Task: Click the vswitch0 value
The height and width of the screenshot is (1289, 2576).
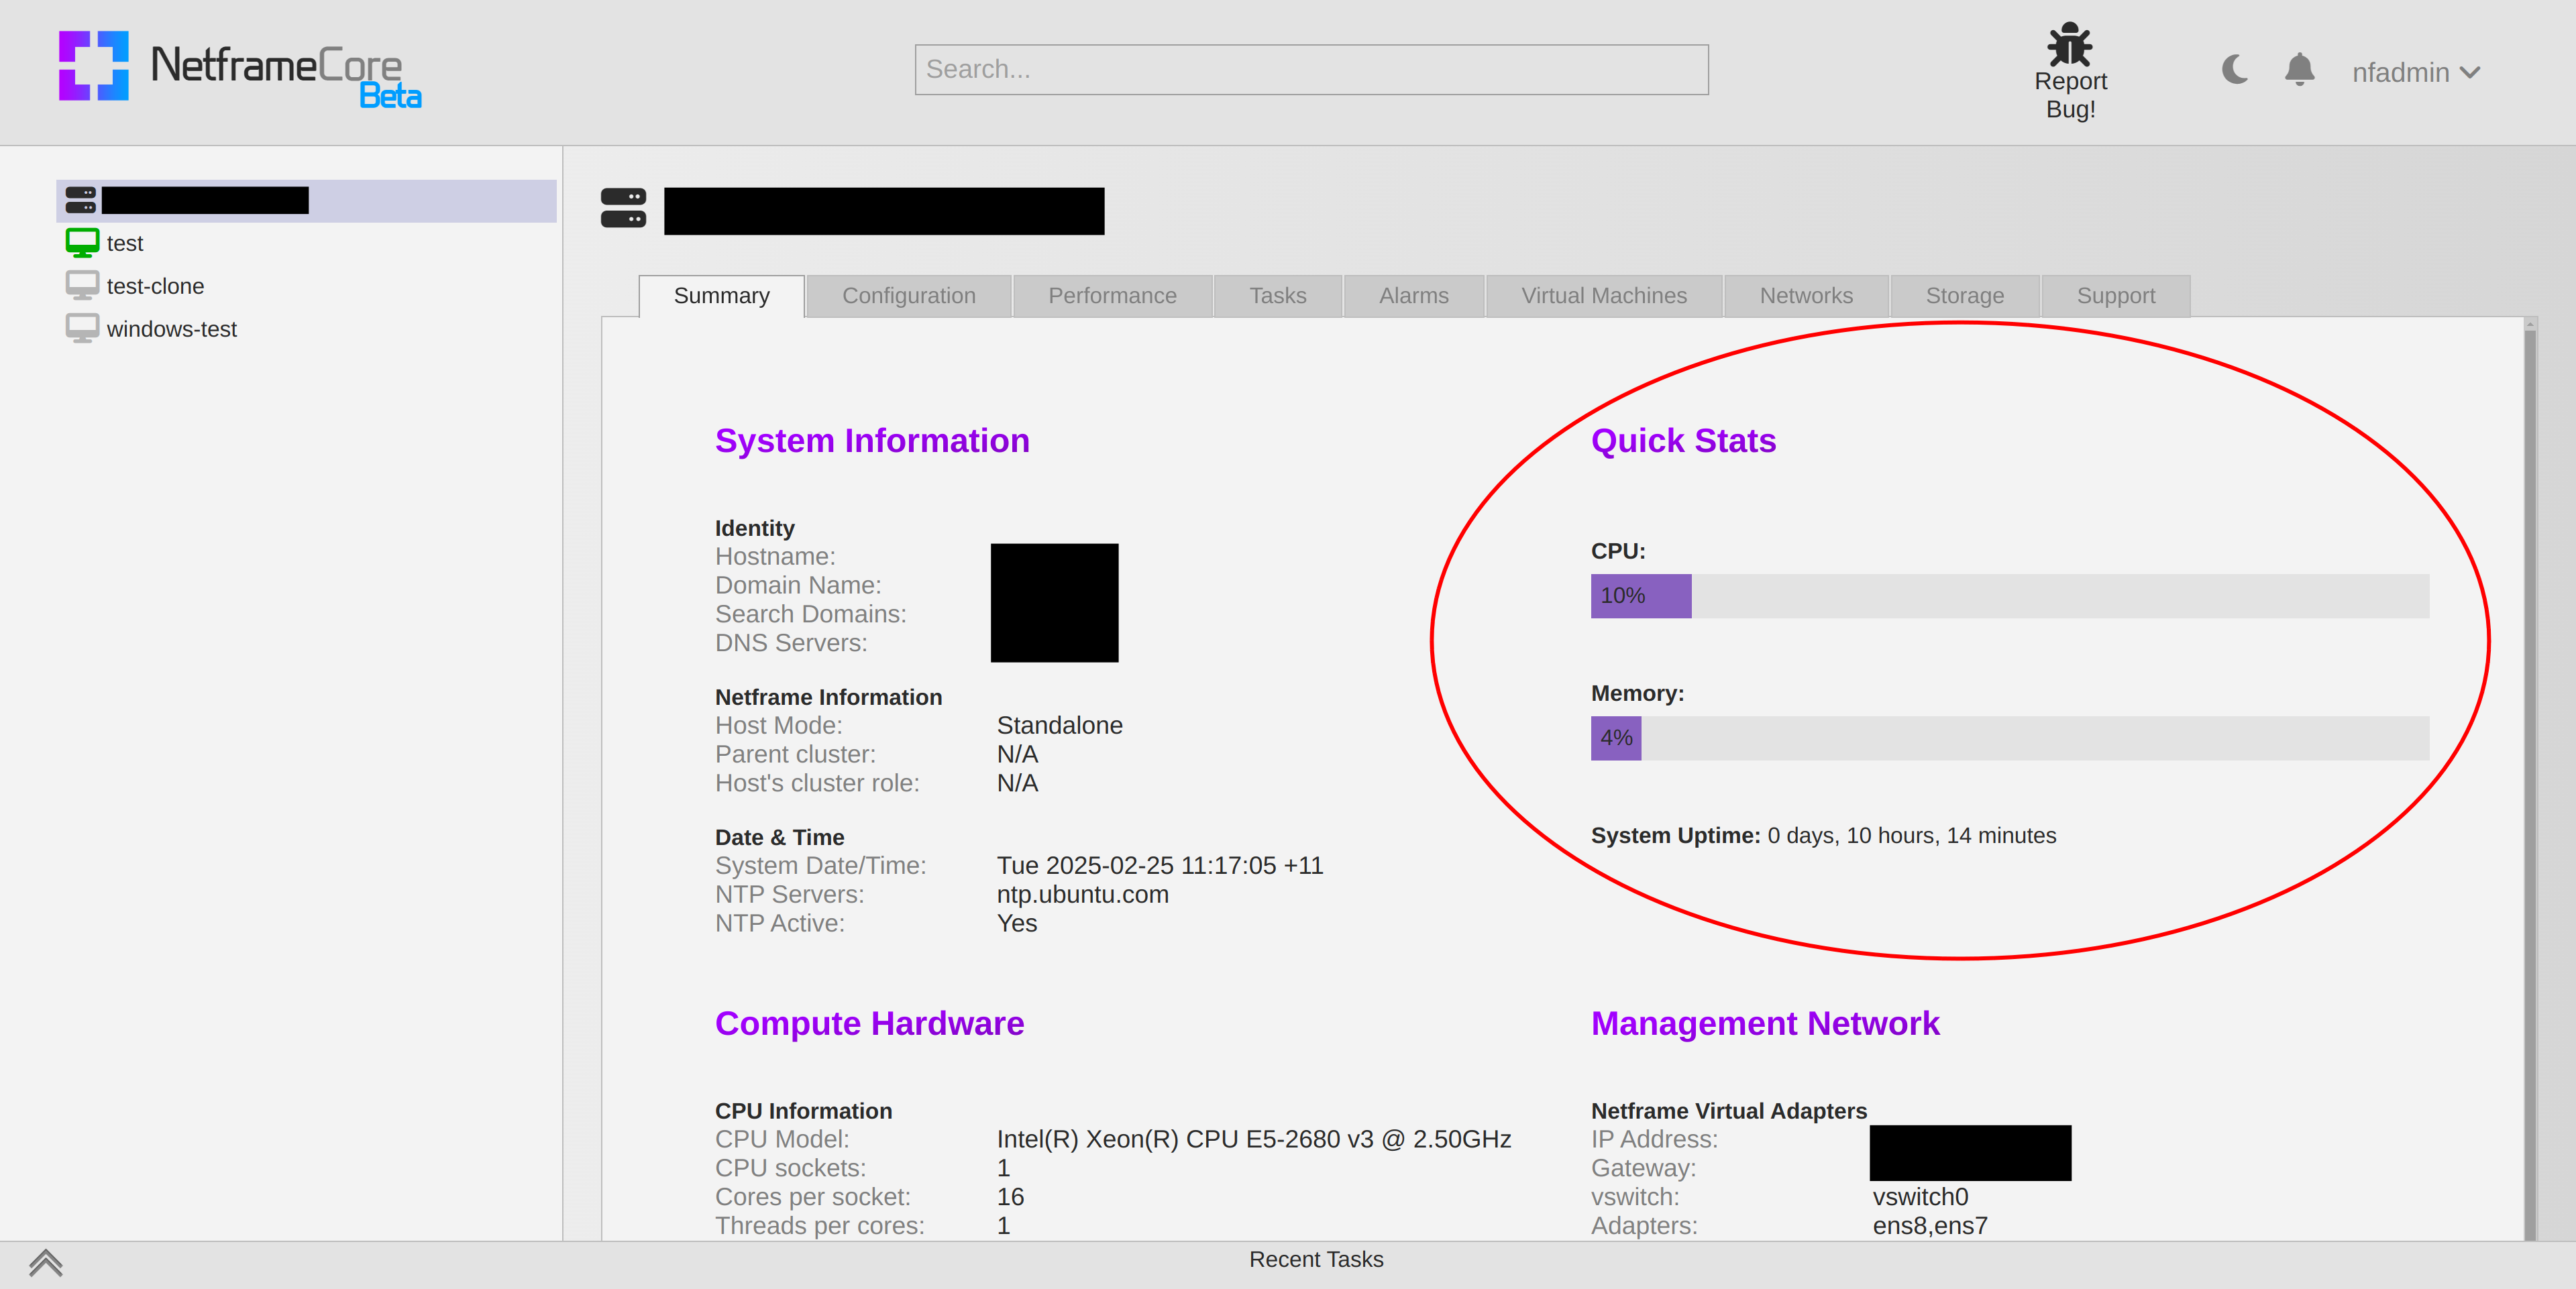Action: click(1920, 1197)
